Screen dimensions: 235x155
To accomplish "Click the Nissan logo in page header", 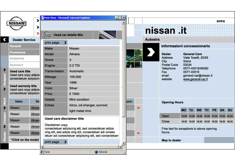I will (16, 23).
